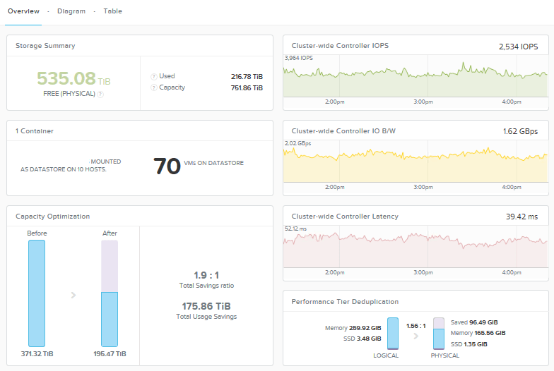
Task: Select the Overview tab
Action: tap(24, 11)
